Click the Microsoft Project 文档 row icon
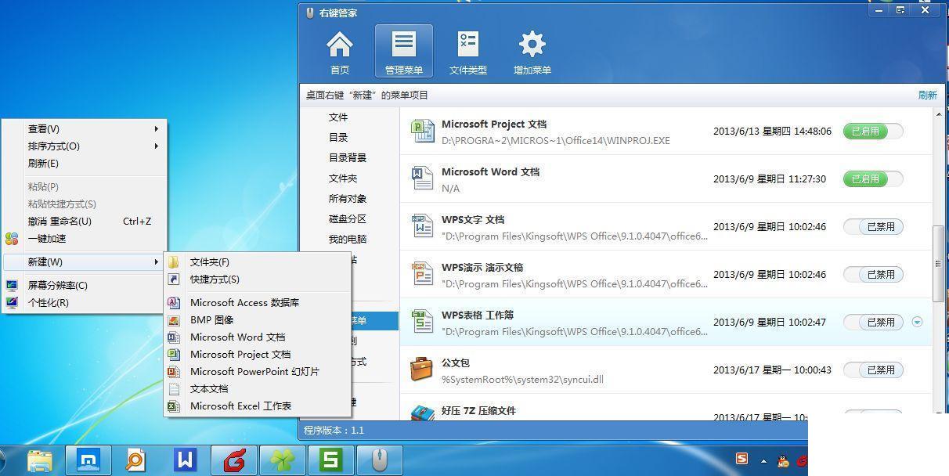The height and width of the screenshot is (476, 949). coord(423,131)
